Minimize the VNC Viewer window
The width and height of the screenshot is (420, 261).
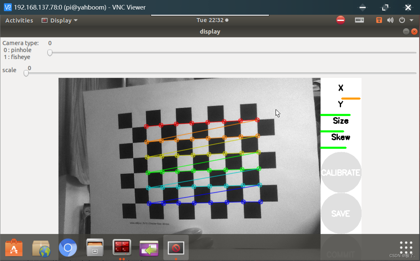pos(362,7)
